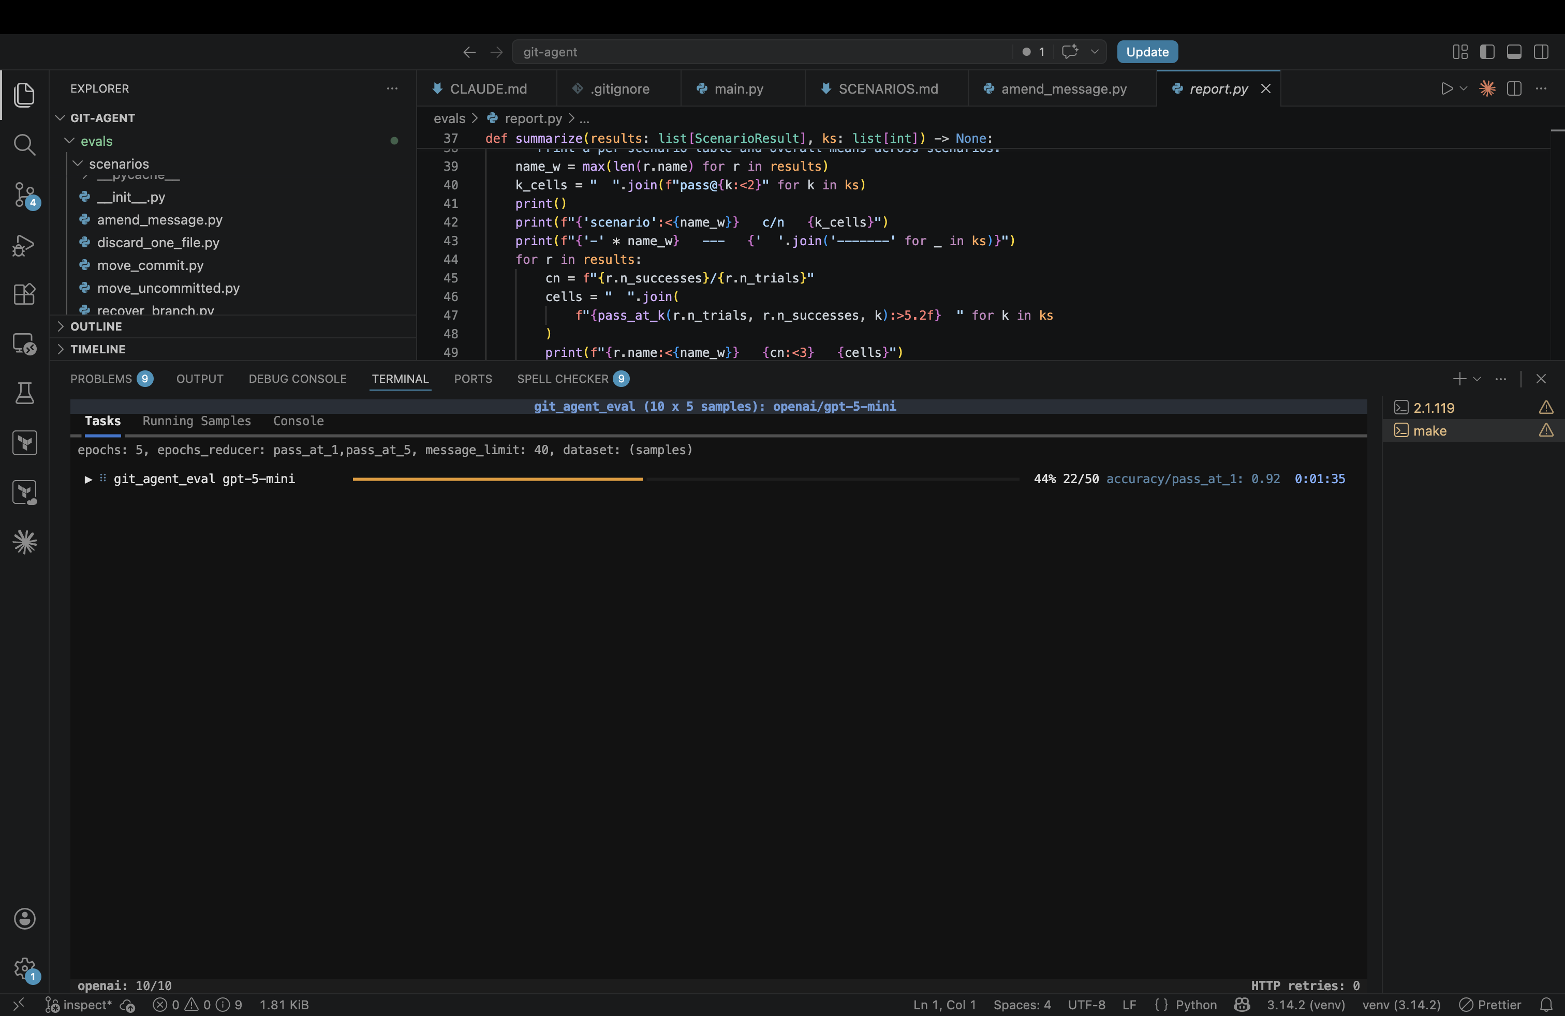The height and width of the screenshot is (1016, 1565).
Task: Click the git-agent command center search box
Action: [x=763, y=52]
